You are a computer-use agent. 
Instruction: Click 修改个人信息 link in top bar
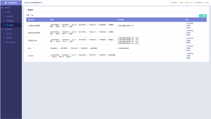[x=184, y=2]
